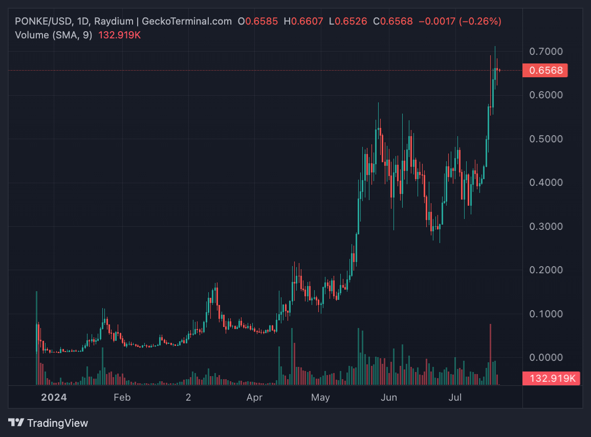
Task: Click the Raydium | GeckoTerminal.com label
Action: [x=163, y=21]
